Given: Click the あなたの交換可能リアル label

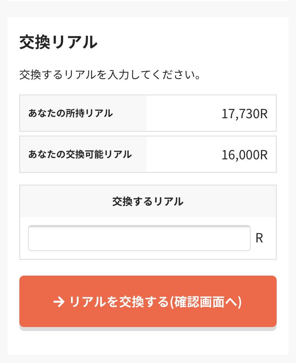Looking at the screenshot, I should pos(80,155).
